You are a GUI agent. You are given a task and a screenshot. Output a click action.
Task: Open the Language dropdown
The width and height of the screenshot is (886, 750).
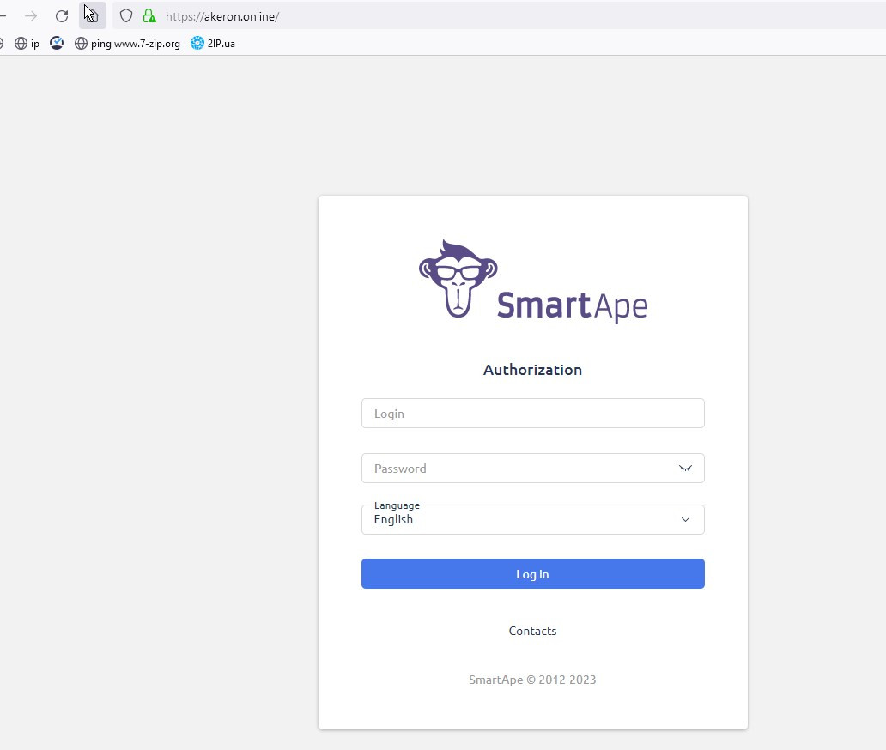point(533,519)
